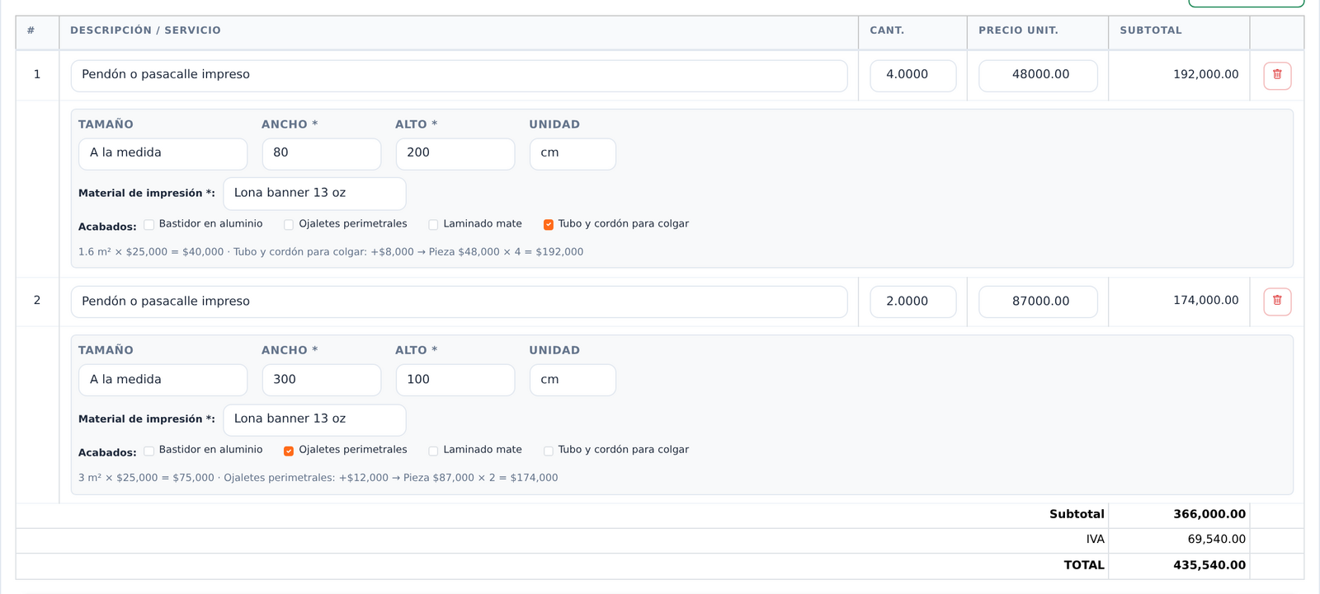
Task: Open Tamaño dropdown for item 1
Action: click(163, 153)
